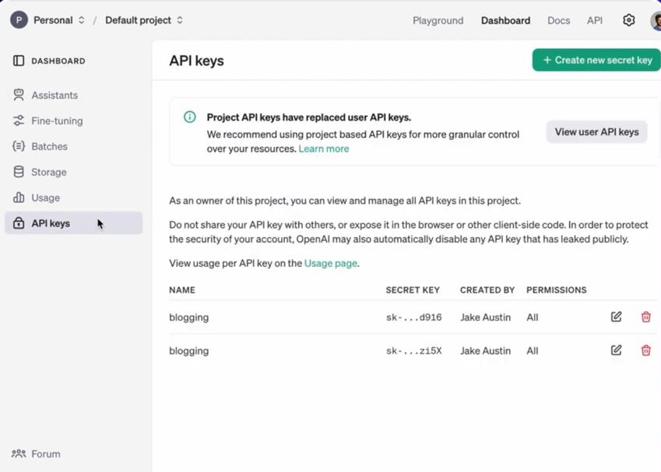The image size is (661, 472).
Task: Select Batches in the sidebar
Action: pos(49,146)
